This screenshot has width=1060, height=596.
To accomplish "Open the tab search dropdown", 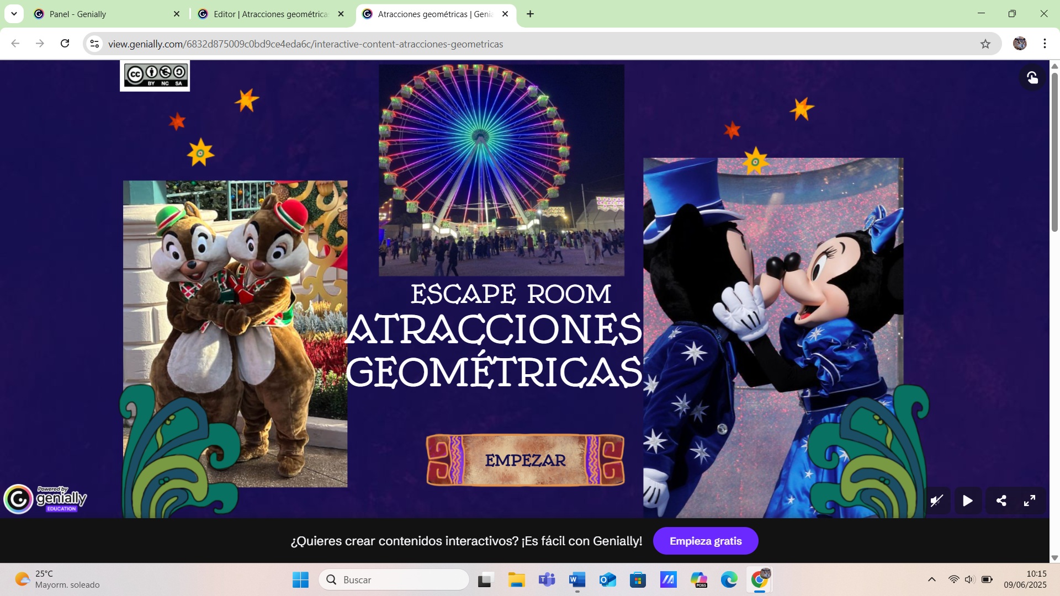I will 14,14.
